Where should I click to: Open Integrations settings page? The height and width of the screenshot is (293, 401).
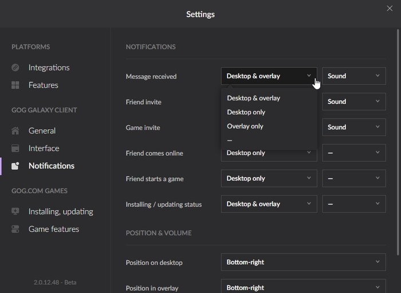(49, 68)
